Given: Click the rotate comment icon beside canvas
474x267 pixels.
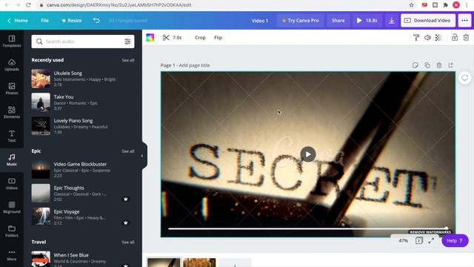Looking at the screenshot, I should [x=464, y=78].
